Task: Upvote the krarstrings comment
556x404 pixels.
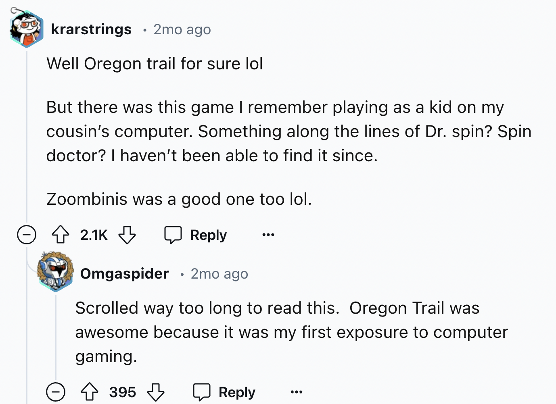Action: tap(61, 235)
